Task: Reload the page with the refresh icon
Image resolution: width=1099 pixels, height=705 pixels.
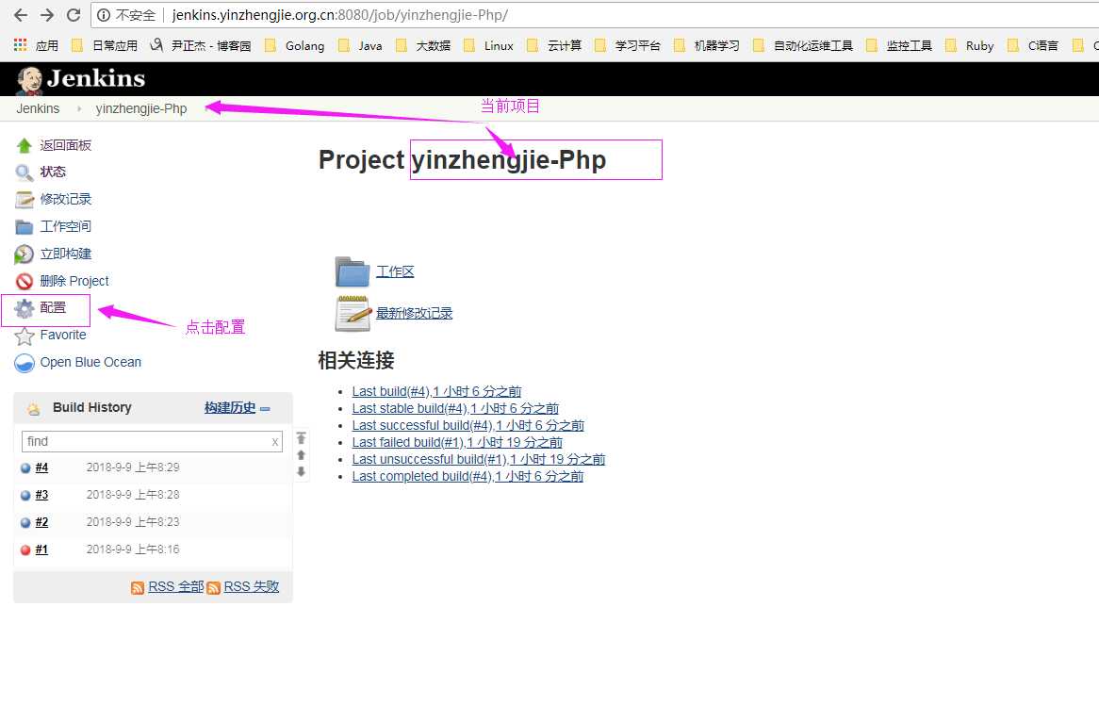Action: point(73,15)
